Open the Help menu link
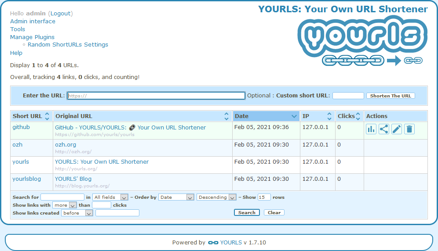 point(16,53)
